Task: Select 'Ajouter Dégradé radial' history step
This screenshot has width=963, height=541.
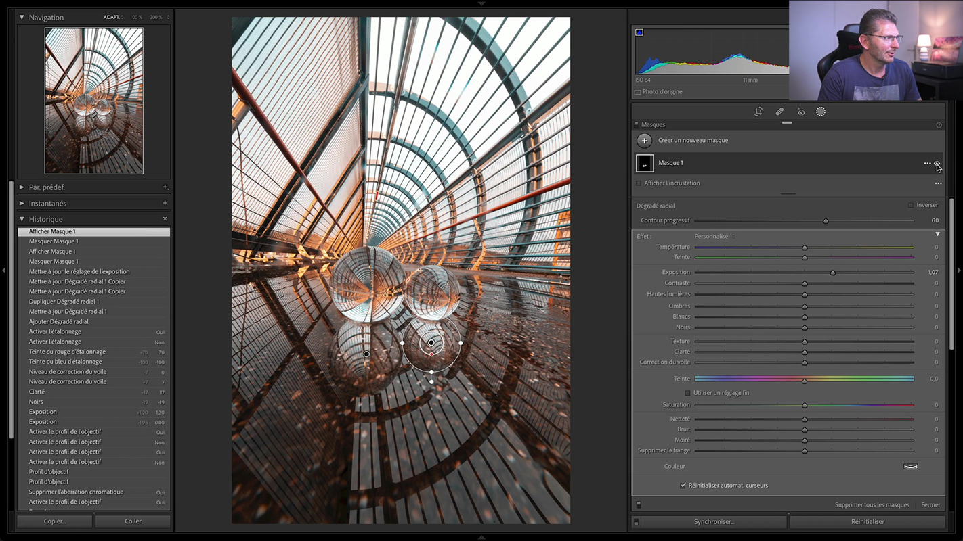Action: point(58,321)
